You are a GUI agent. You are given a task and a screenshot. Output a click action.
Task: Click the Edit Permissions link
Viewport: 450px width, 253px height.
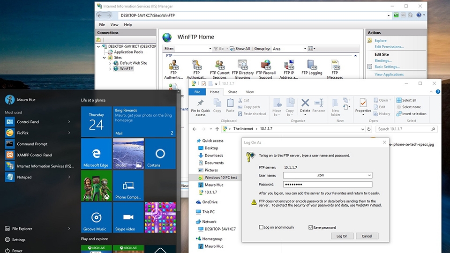click(389, 47)
